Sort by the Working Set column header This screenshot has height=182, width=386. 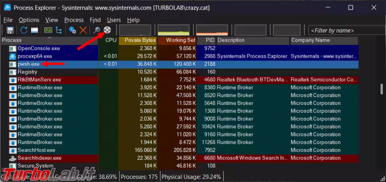[177, 40]
